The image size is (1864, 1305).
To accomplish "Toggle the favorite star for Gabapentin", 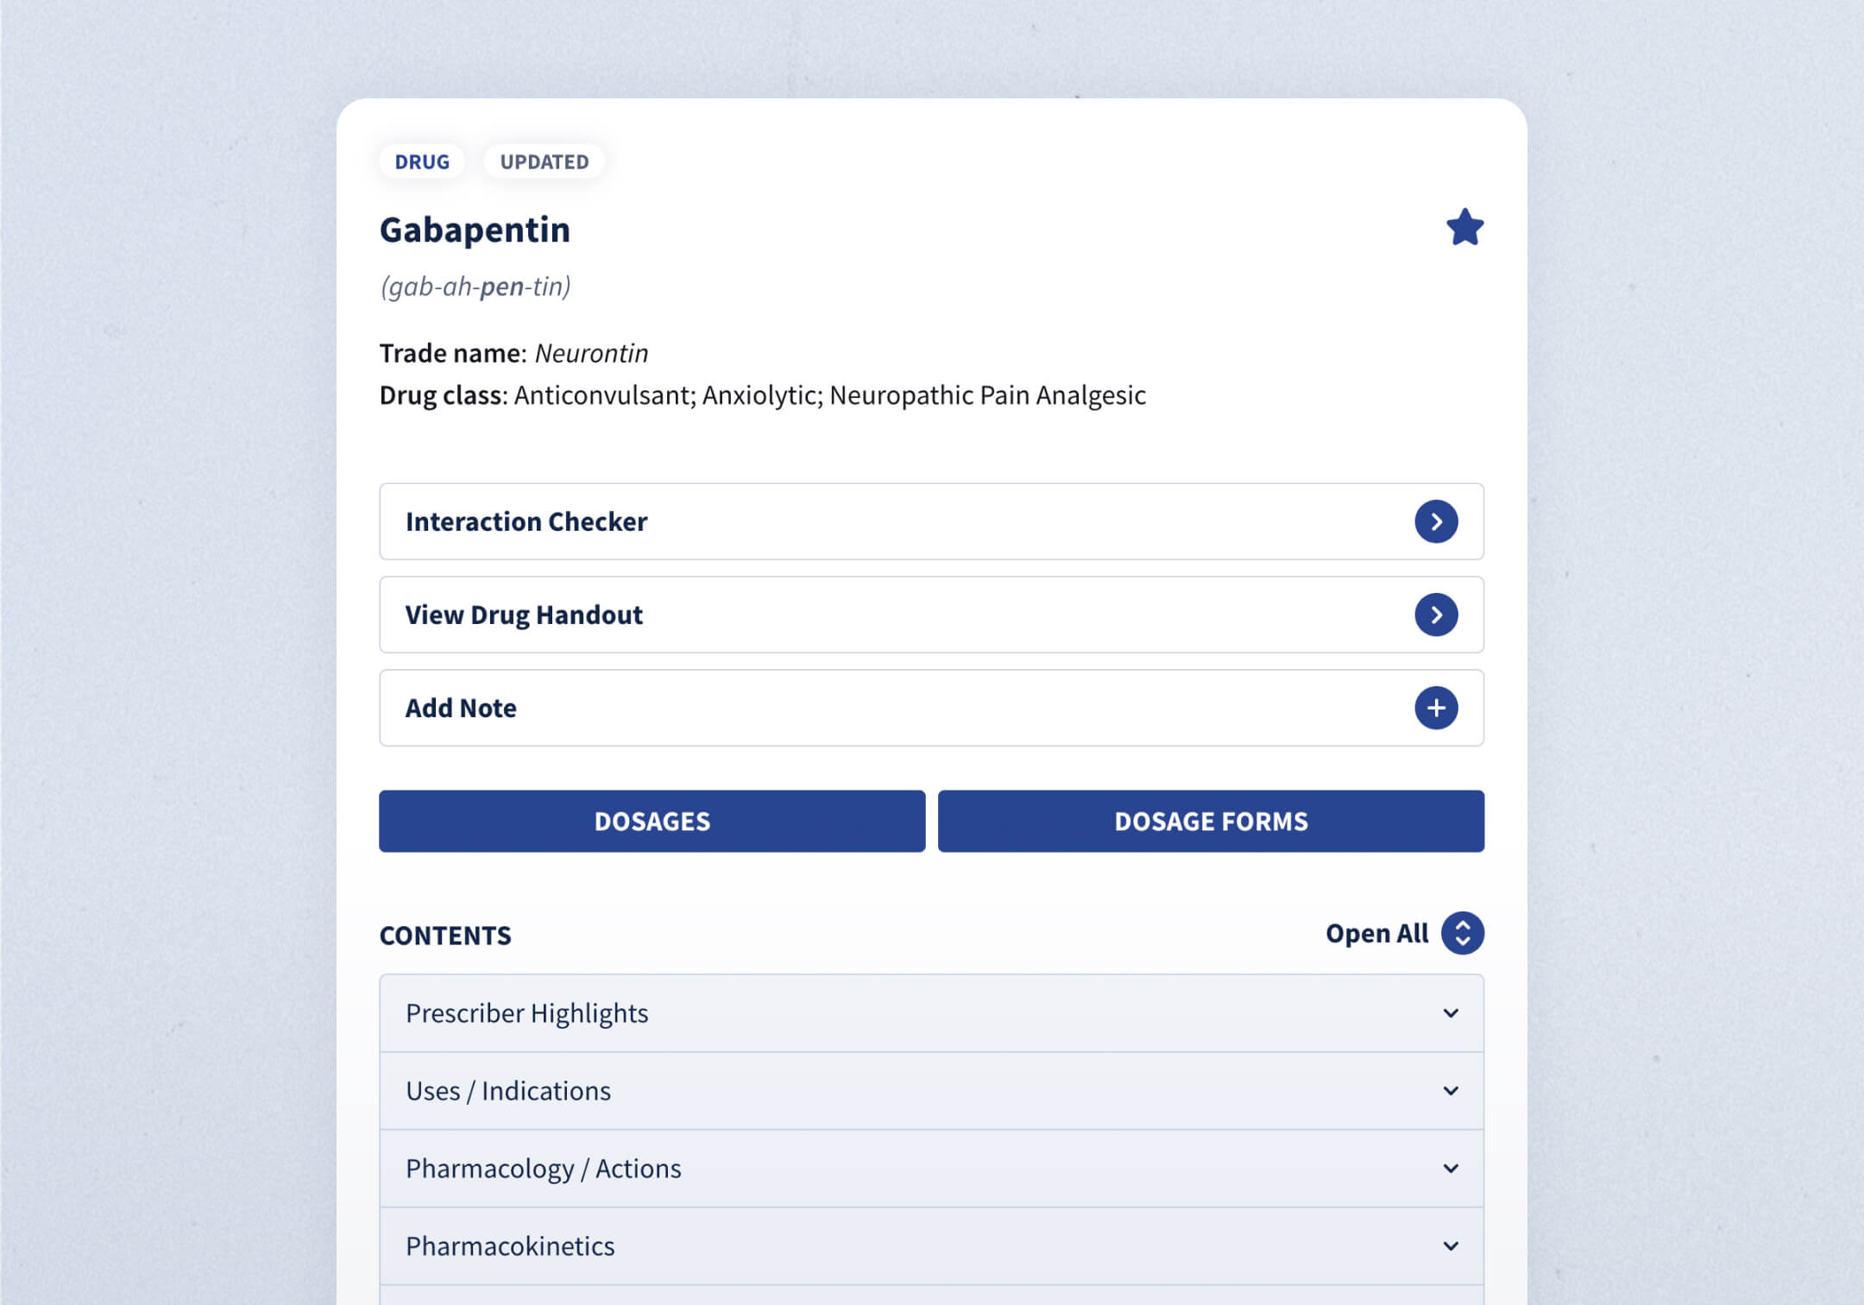I will pos(1464,228).
